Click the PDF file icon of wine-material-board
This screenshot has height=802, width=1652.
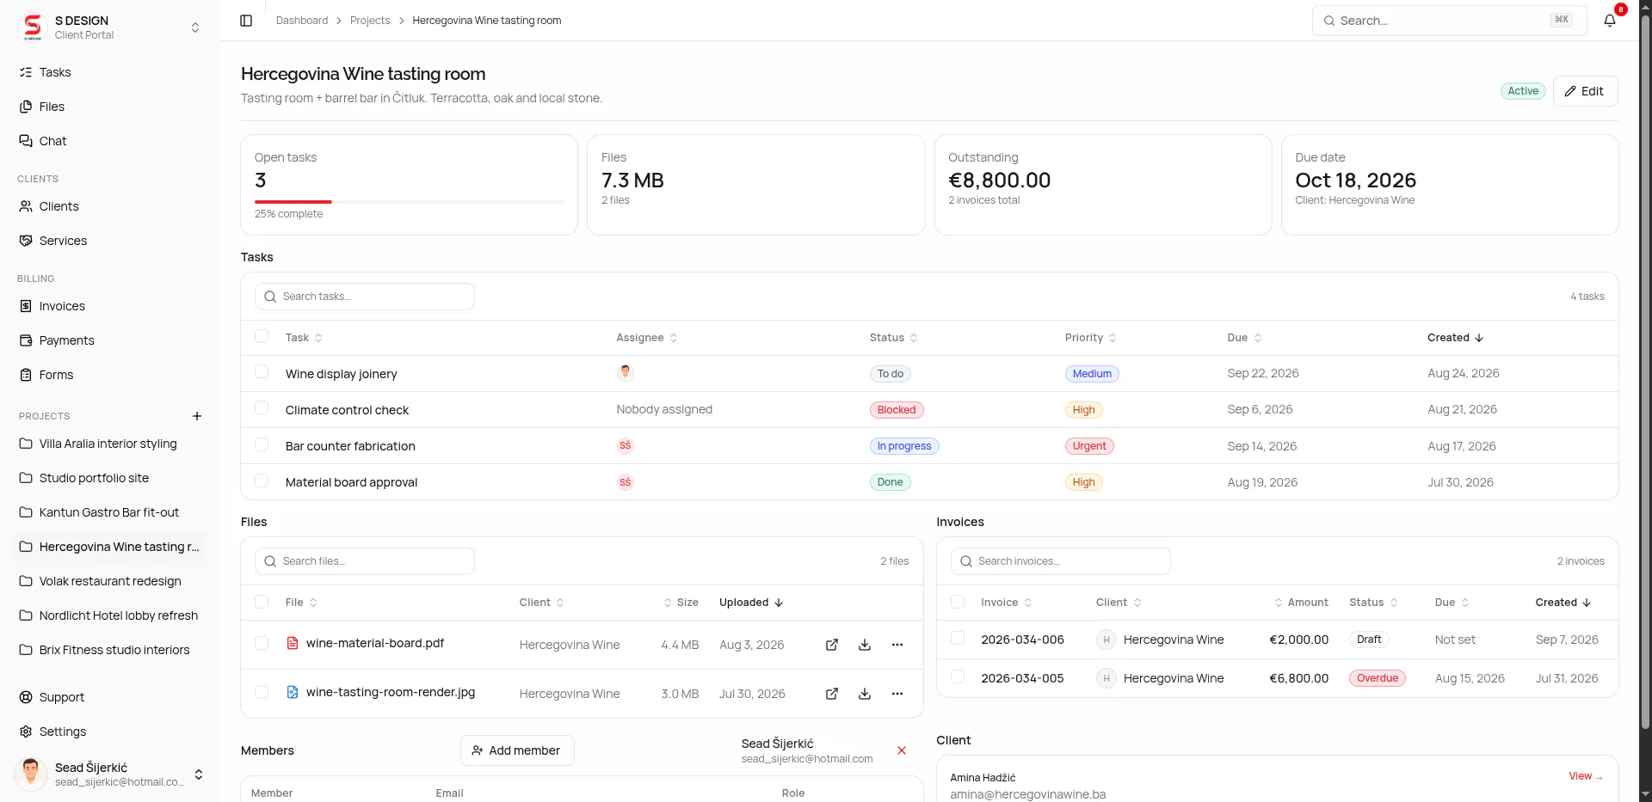click(x=293, y=643)
